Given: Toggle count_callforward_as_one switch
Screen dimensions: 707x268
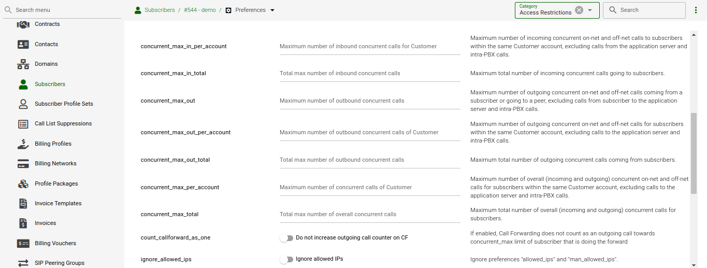Looking at the screenshot, I should coord(286,238).
